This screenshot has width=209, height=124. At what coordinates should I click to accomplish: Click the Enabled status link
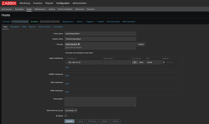tap(34, 21)
